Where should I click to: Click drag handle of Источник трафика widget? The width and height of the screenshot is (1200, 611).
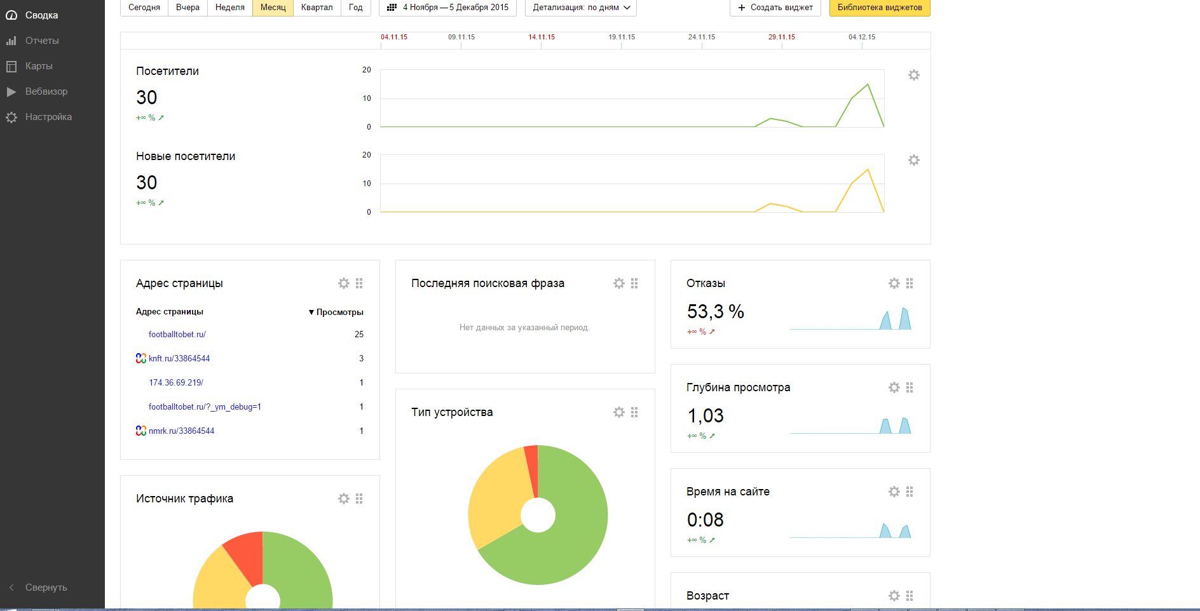[x=359, y=499]
